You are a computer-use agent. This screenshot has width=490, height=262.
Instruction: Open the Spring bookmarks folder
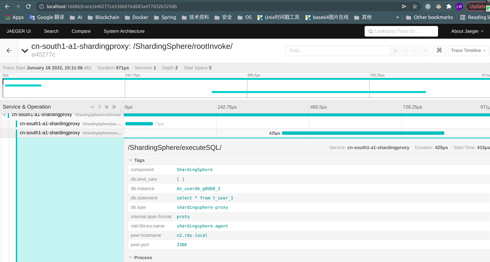point(165,17)
